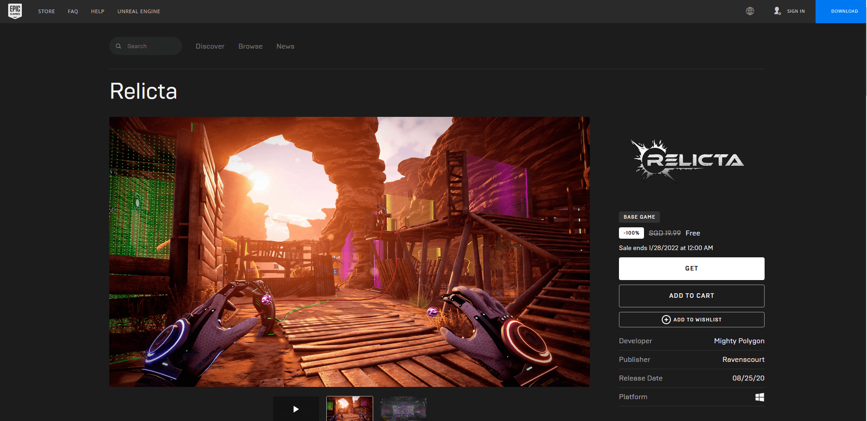Select the third media thumbnail
Screen dimensions: 867x421
point(403,409)
